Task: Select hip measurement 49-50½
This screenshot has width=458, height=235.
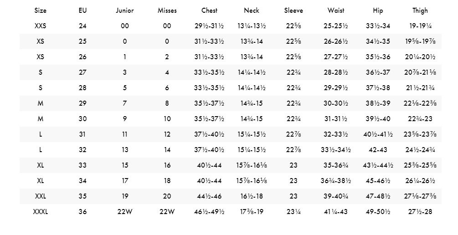Action: tap(378, 212)
